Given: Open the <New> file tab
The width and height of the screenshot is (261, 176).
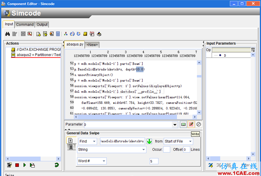Looking at the screenshot, I should point(92,45).
